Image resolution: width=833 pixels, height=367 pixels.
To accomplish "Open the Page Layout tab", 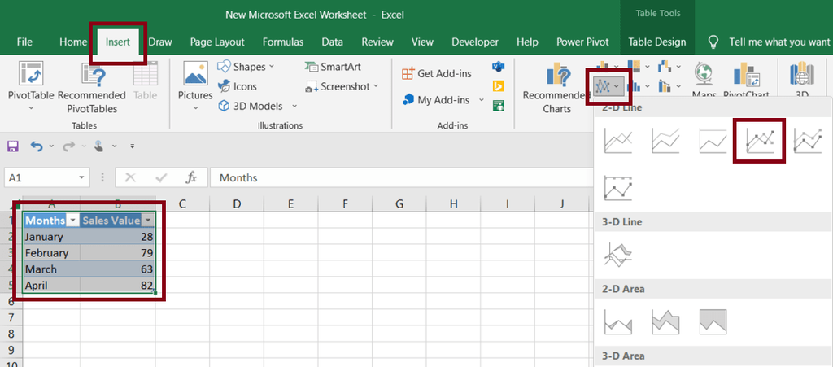I will click(217, 42).
